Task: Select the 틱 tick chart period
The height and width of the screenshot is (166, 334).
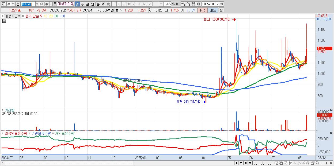Action: pos(108,4)
